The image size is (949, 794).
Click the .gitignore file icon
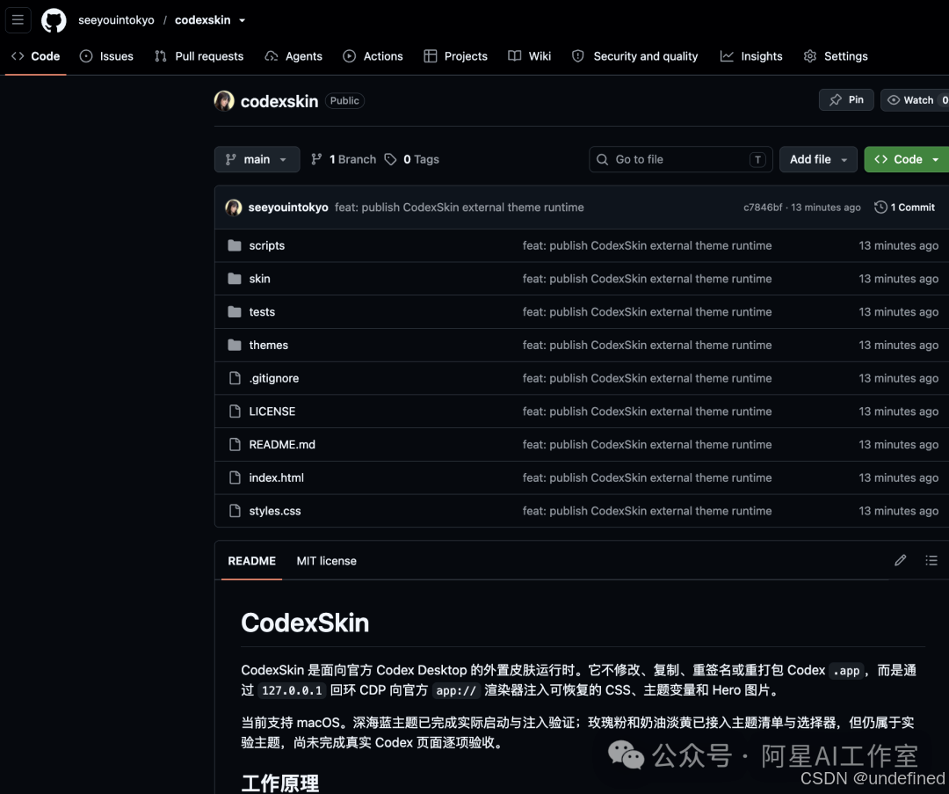coord(235,378)
